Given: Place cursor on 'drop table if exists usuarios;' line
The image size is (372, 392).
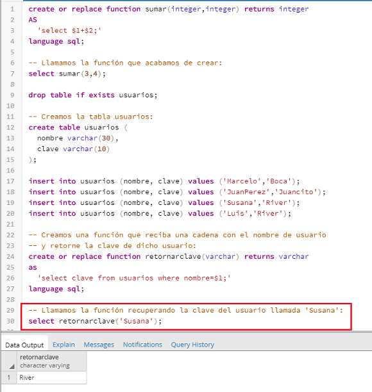Looking at the screenshot, I should coord(93,95).
